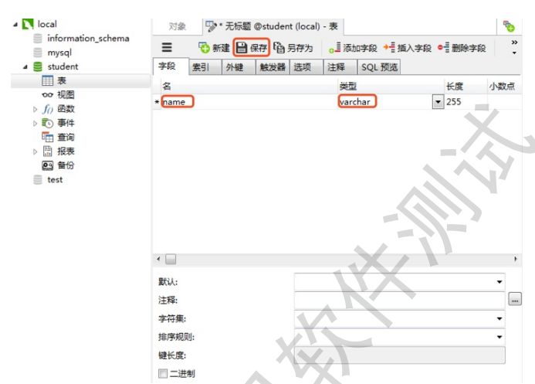The image size is (535, 384).
Task: Click the new object icon at top right
Action: tap(509, 26)
